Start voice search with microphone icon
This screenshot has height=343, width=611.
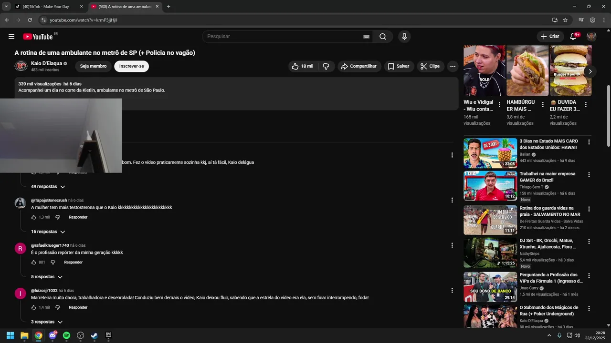[404, 37]
